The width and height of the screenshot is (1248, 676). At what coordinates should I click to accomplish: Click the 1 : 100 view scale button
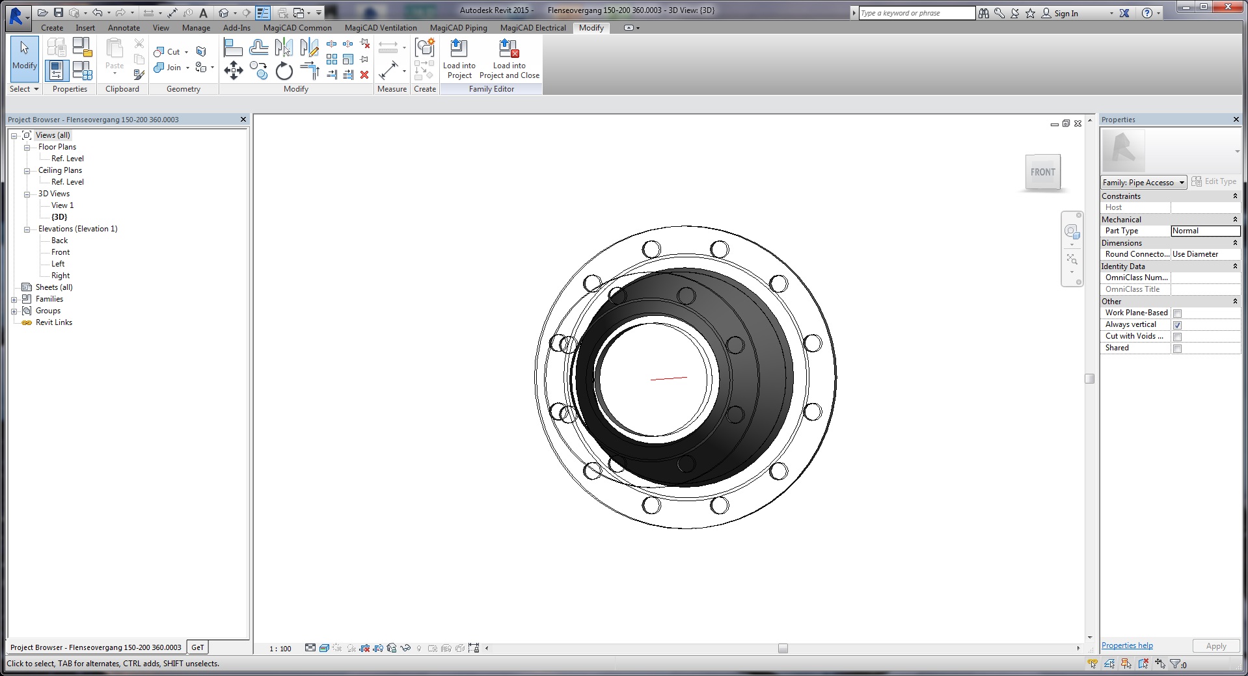point(280,649)
